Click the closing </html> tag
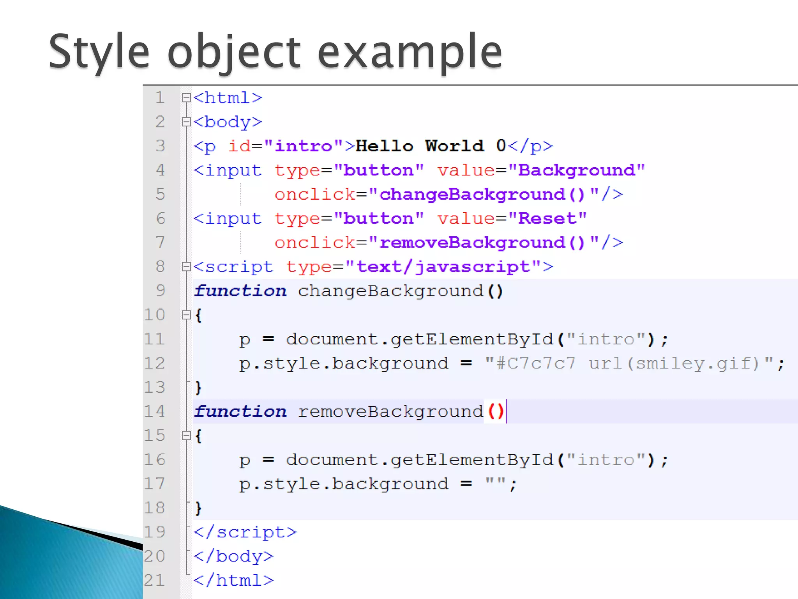 pos(233,581)
